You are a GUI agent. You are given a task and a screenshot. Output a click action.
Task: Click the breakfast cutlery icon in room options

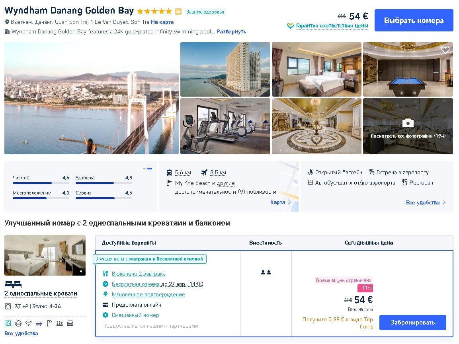click(x=105, y=274)
